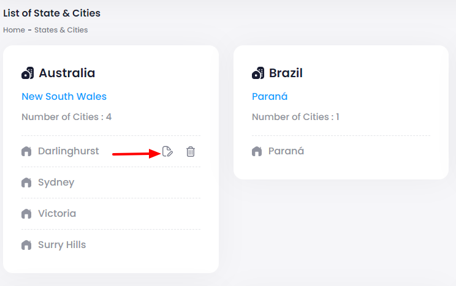
Task: Go to Home in the breadcrumb
Action: point(14,29)
